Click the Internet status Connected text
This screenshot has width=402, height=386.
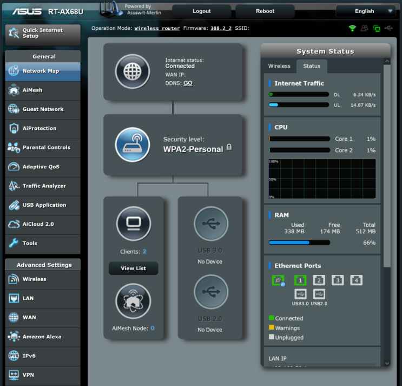(x=180, y=66)
